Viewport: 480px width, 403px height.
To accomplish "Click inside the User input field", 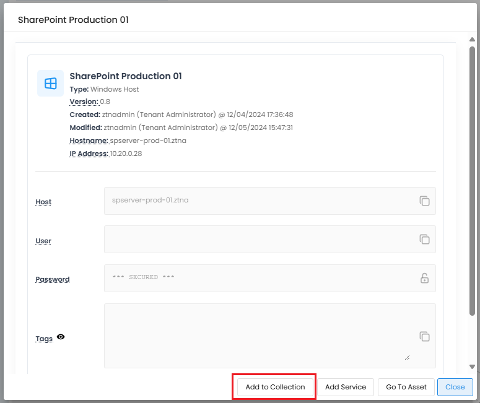I will [x=260, y=239].
